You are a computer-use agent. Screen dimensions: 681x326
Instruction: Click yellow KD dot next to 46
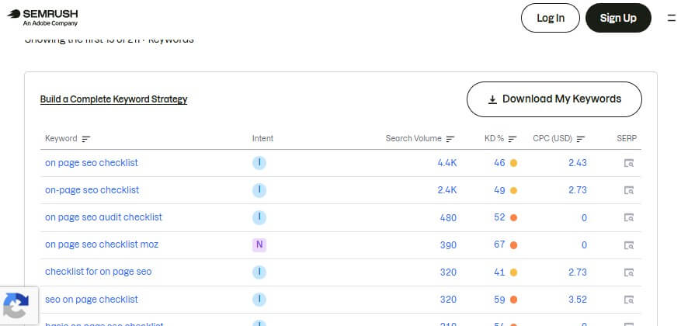point(513,163)
